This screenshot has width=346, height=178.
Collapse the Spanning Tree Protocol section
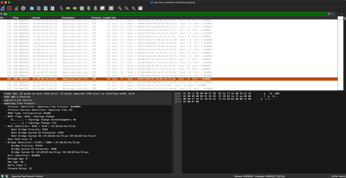[x=2, y=103]
